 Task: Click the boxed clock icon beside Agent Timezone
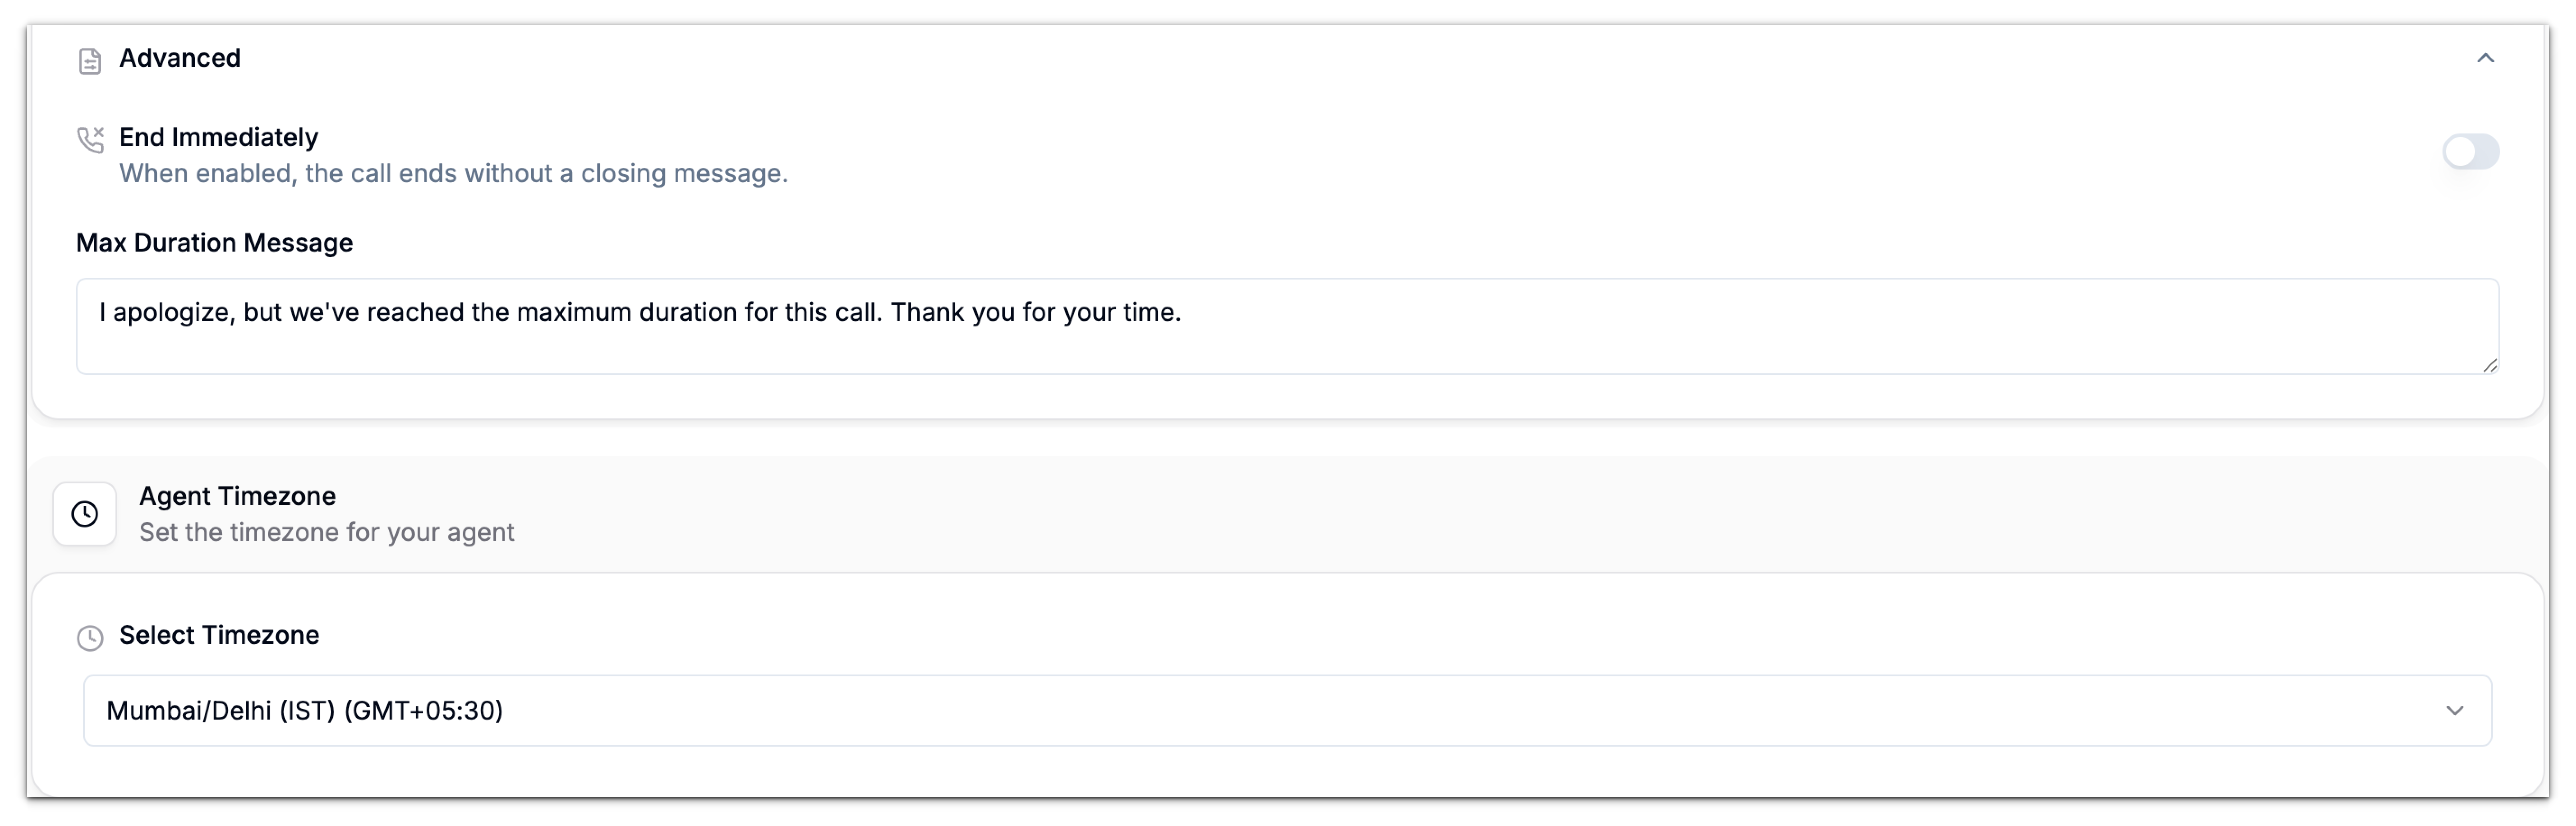tap(85, 514)
